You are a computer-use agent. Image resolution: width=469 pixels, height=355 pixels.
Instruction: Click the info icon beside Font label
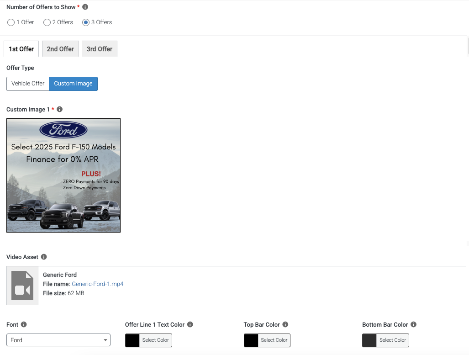pos(24,324)
